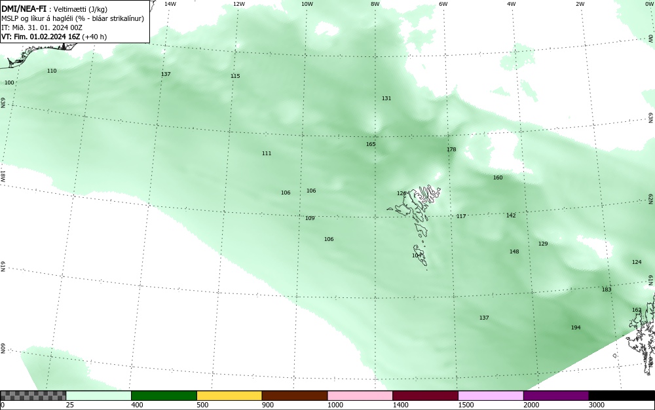The image size is (655, 410).
Task: Choose the light purple 1500–2000 legend swatch
Action: coord(491,396)
